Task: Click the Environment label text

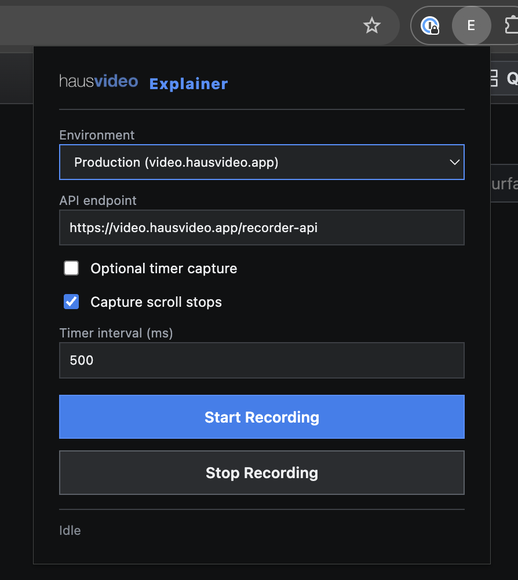Action: tap(97, 135)
